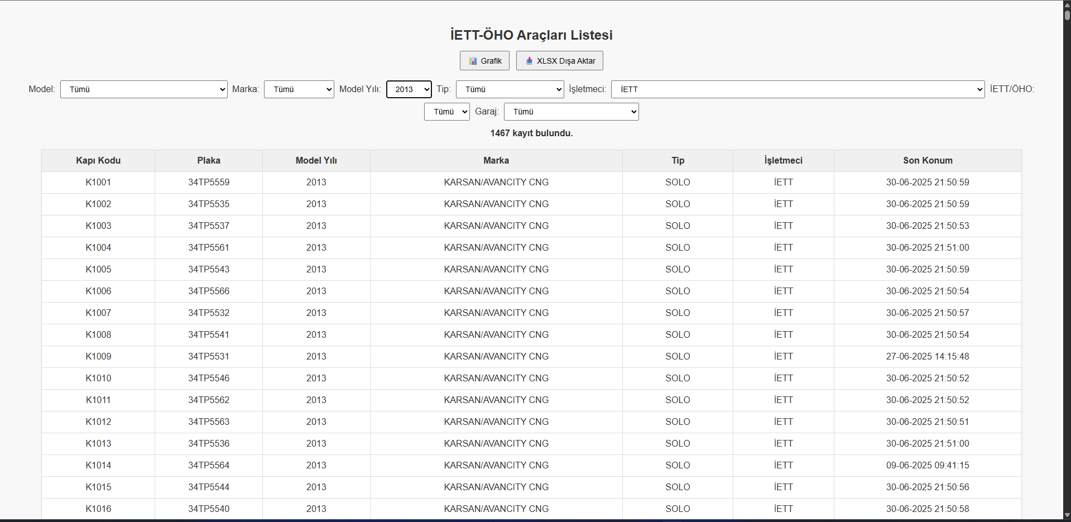Expand the Tip filter dropdown

(x=510, y=89)
